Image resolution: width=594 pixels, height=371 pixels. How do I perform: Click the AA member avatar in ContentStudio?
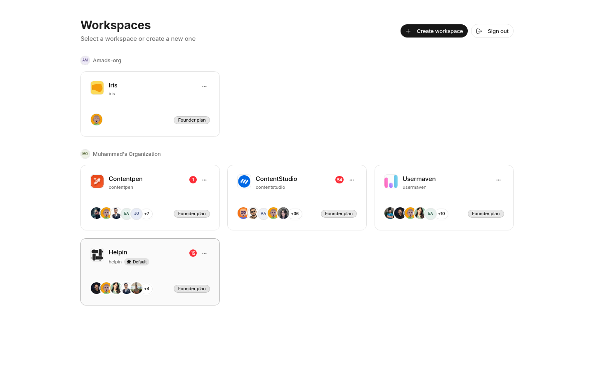[x=263, y=214]
